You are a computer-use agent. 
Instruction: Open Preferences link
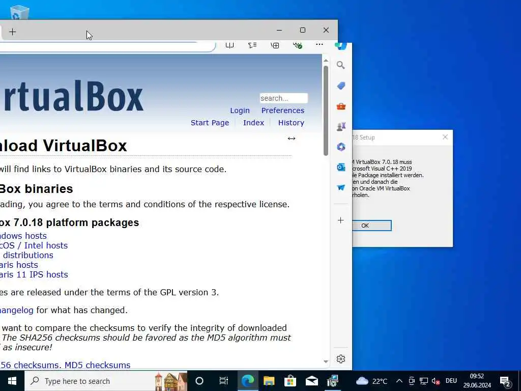(x=283, y=110)
